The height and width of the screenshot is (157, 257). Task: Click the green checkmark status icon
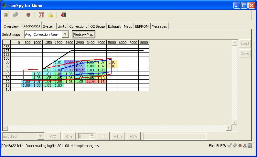(x=229, y=146)
